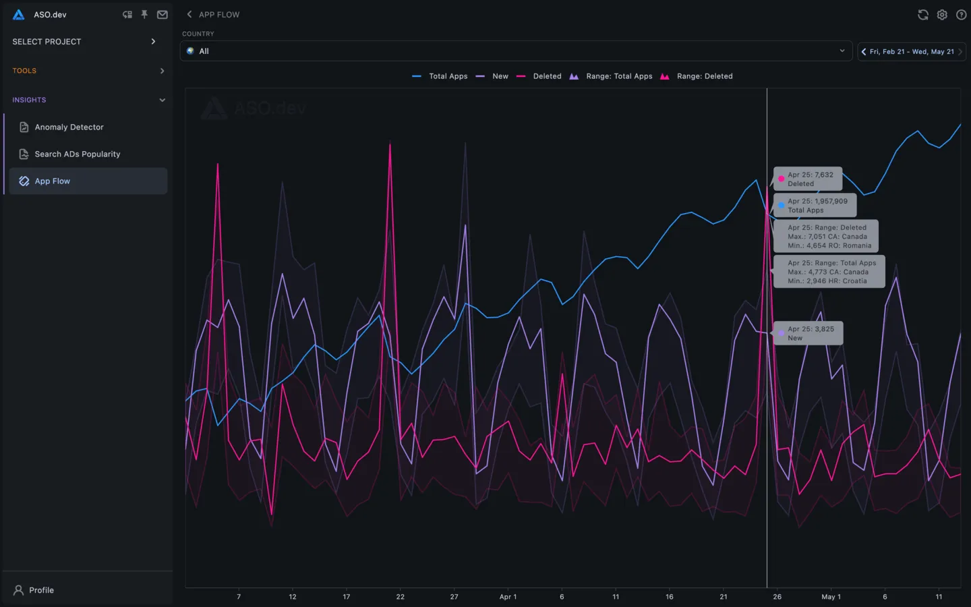Open Anomaly Detector in sidebar
971x607 pixels.
click(x=69, y=127)
